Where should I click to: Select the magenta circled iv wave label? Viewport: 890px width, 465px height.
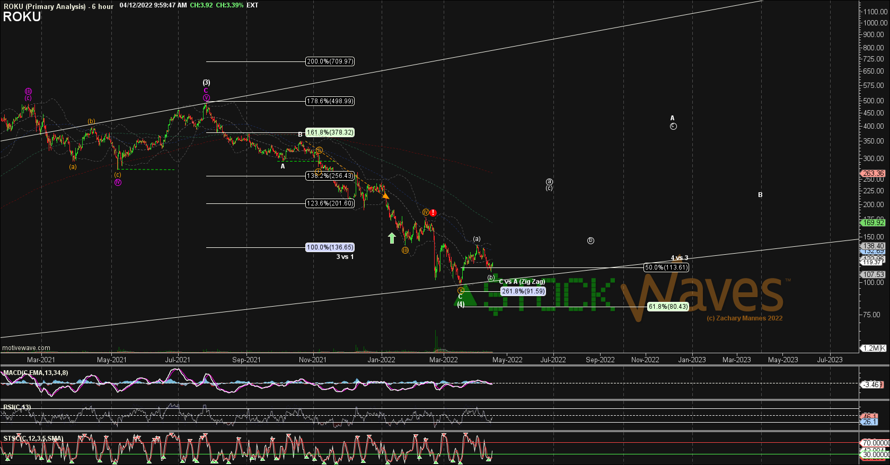click(118, 182)
